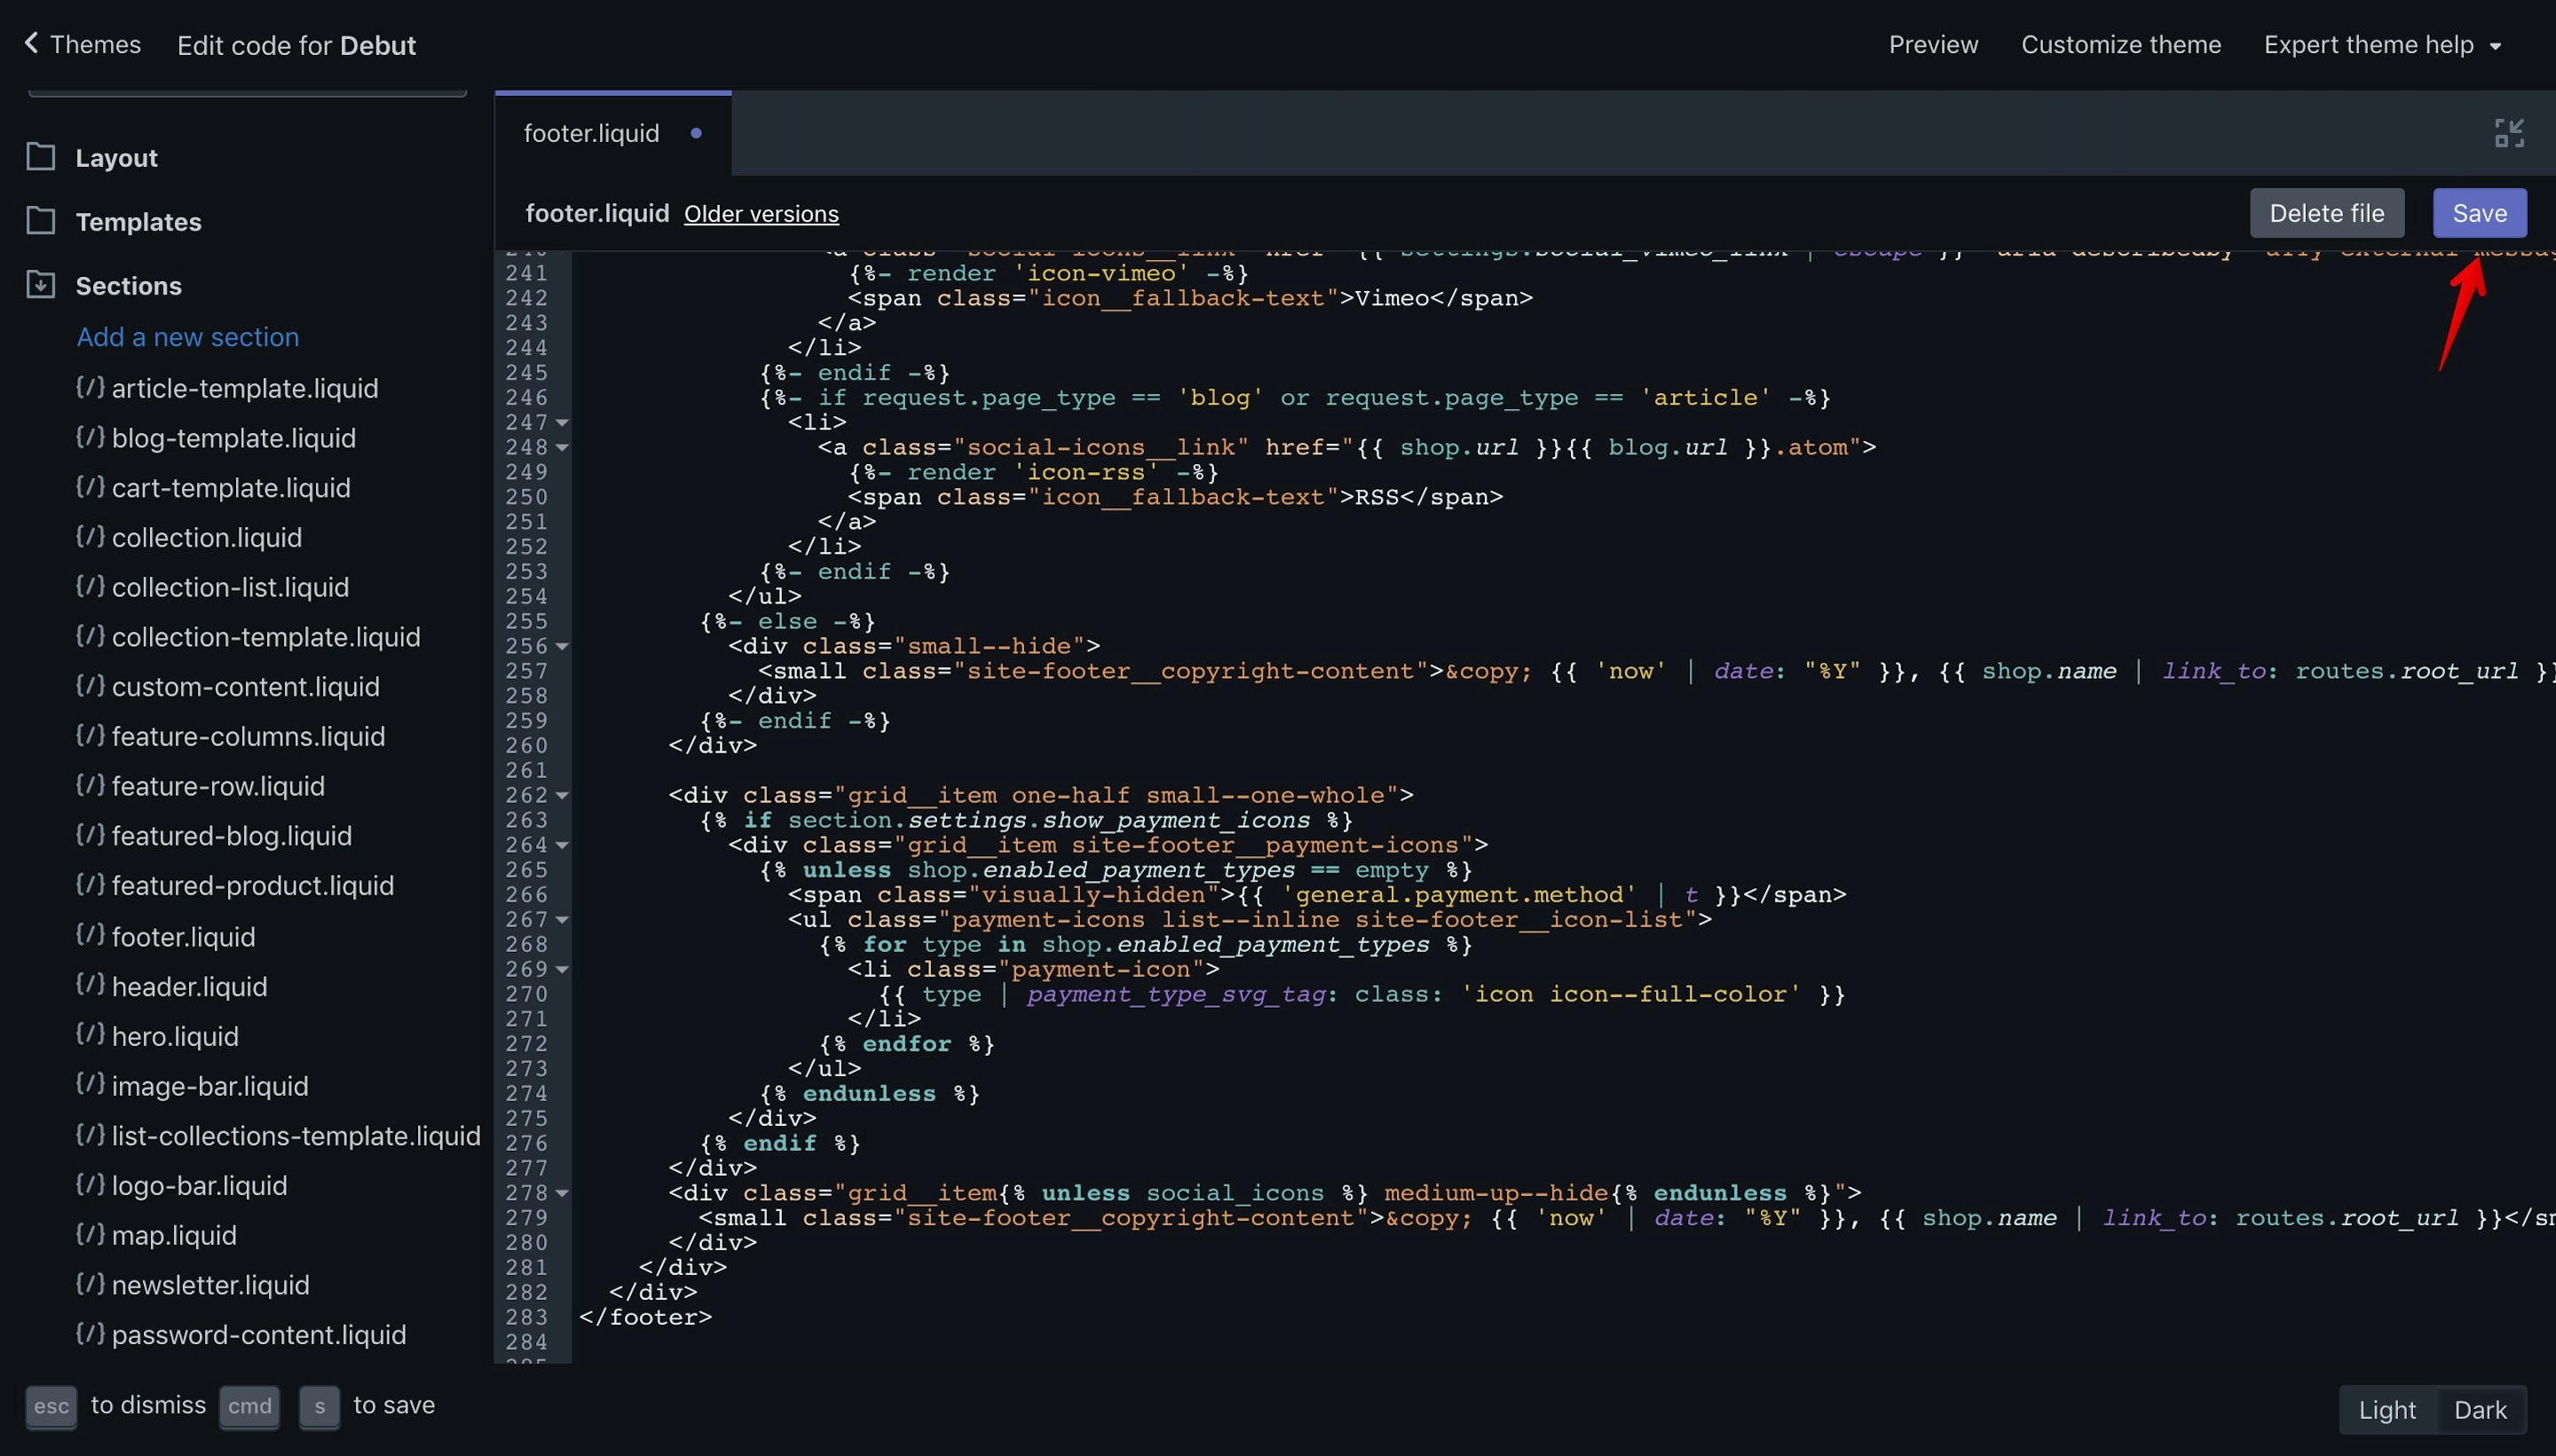The width and height of the screenshot is (2556, 1456).
Task: Open Expert theme help dropdown
Action: click(x=2382, y=45)
